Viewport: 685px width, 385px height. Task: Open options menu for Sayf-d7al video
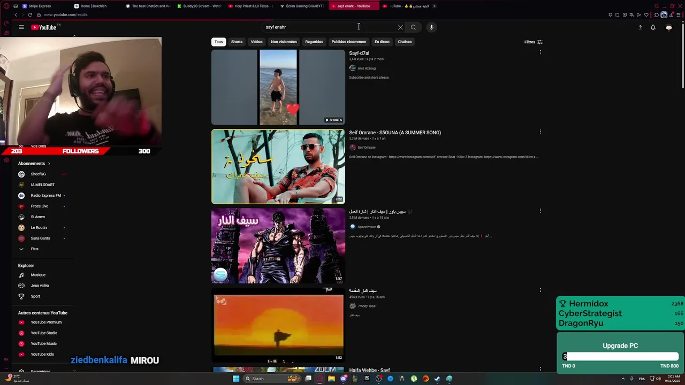pos(541,52)
